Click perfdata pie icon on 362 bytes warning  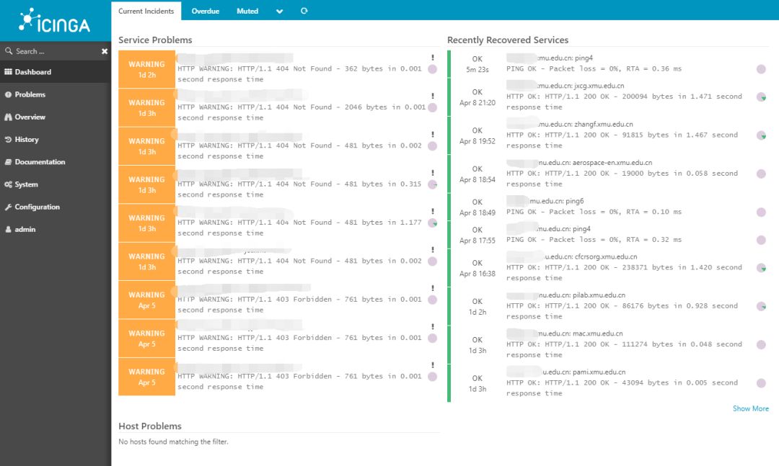(433, 69)
